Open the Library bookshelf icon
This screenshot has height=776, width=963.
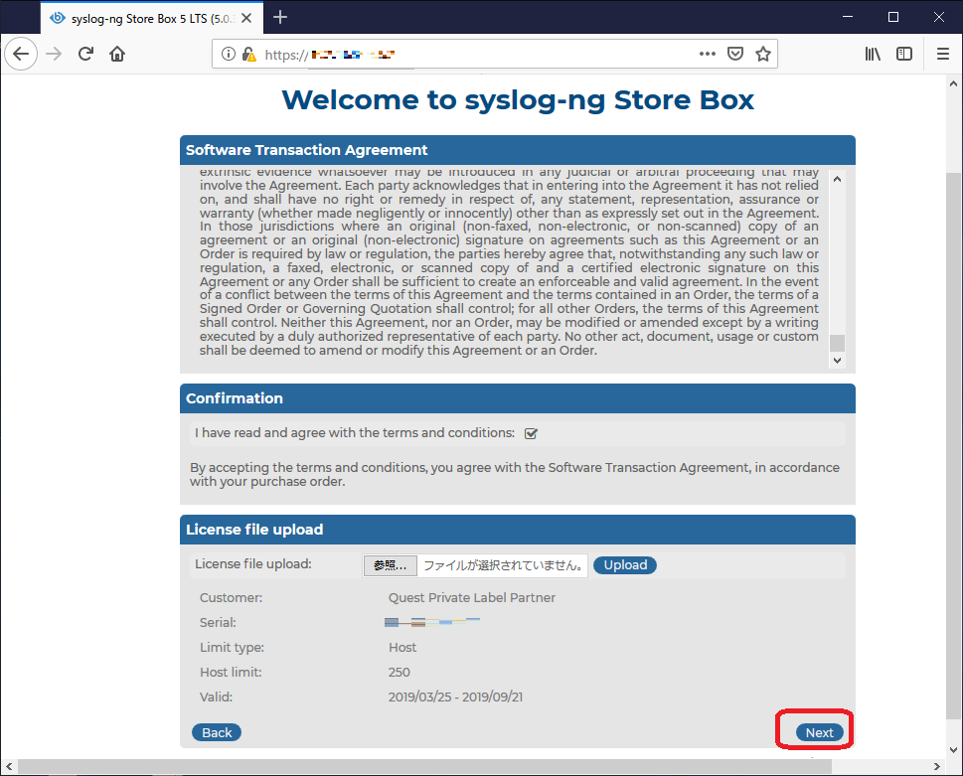click(x=873, y=54)
